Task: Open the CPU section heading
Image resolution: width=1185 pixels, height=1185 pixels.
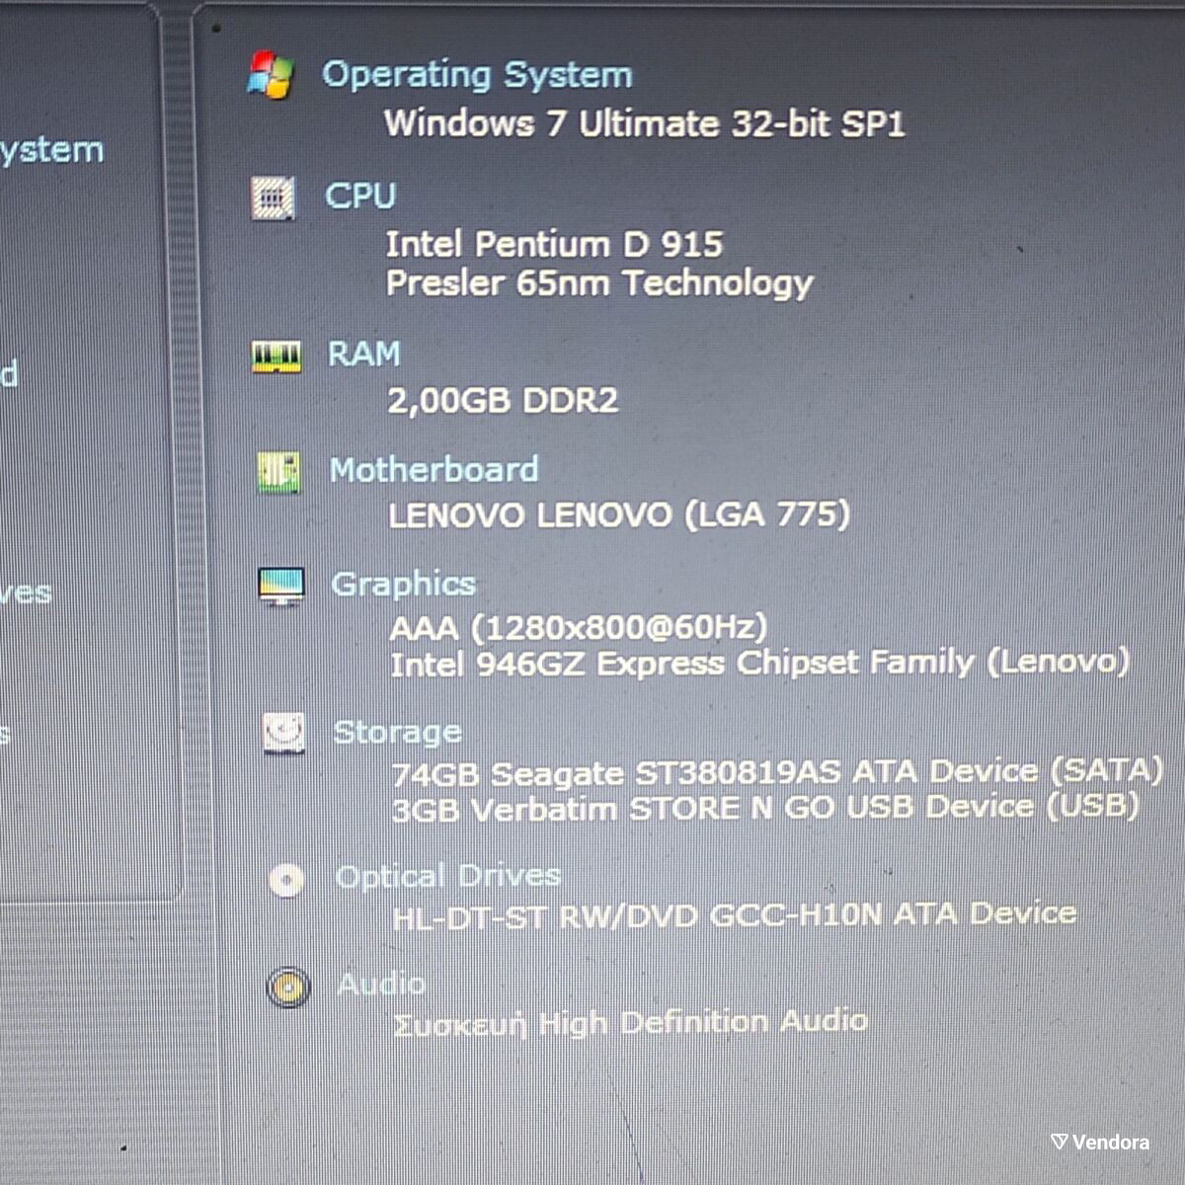Action: coord(360,196)
